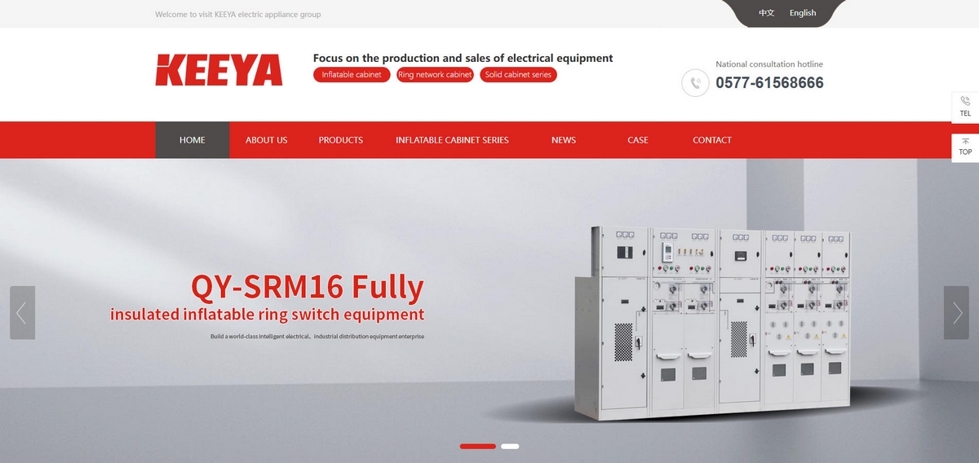Open the NEWS menu
This screenshot has width=979, height=463.
pyautogui.click(x=563, y=140)
